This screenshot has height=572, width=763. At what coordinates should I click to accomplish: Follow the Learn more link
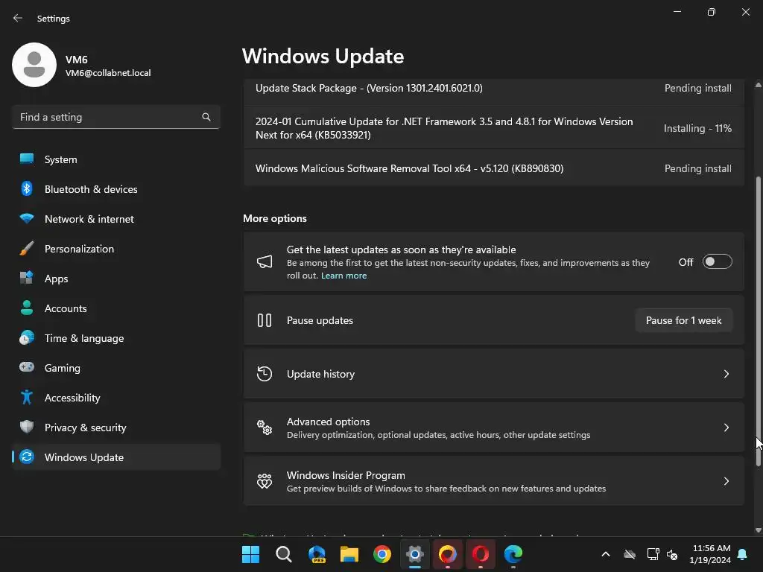(x=343, y=276)
